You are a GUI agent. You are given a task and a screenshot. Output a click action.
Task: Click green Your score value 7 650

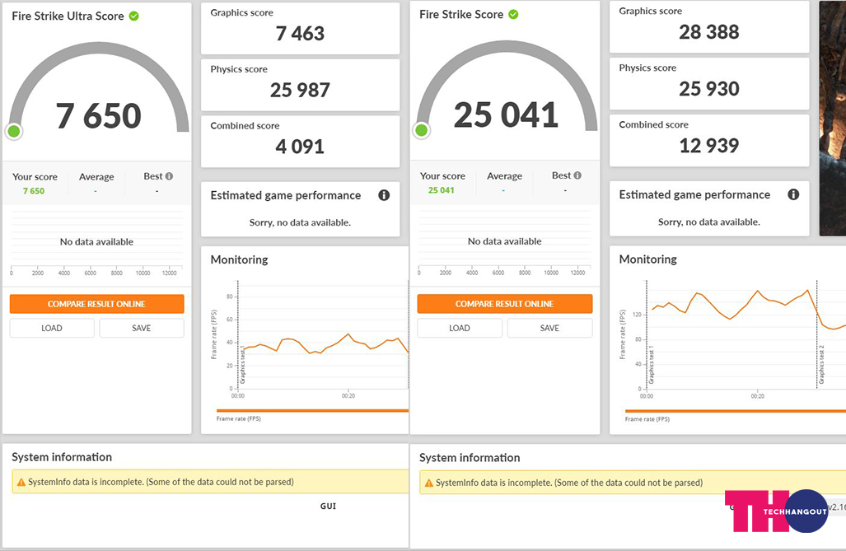34,191
